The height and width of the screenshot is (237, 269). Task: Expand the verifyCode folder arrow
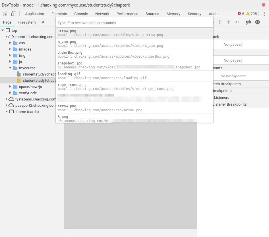[x=10, y=93]
